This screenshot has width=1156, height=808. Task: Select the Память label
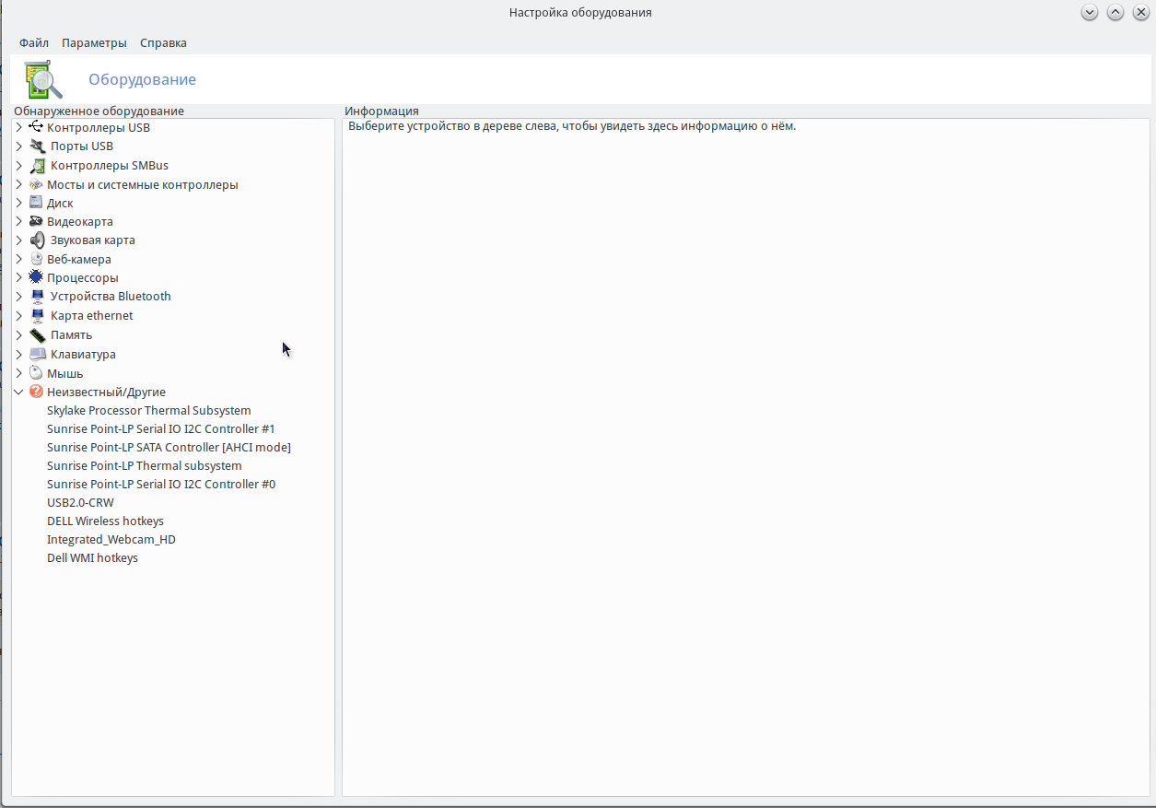[x=72, y=334]
